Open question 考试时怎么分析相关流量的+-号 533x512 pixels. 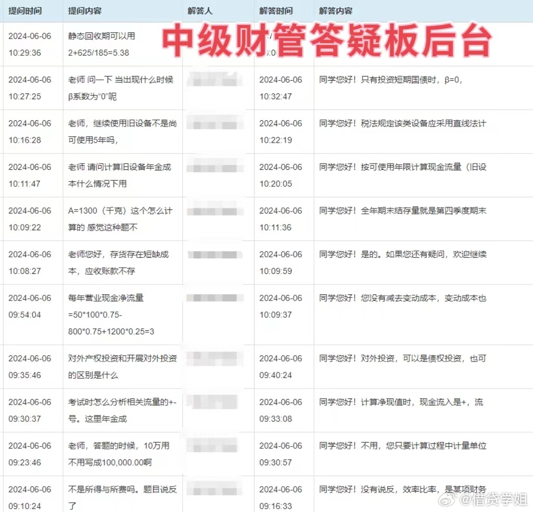pyautogui.click(x=122, y=410)
